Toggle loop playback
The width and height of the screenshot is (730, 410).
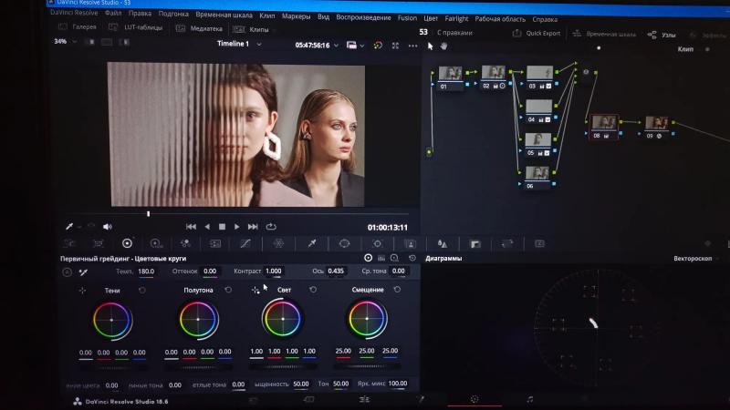(x=271, y=226)
